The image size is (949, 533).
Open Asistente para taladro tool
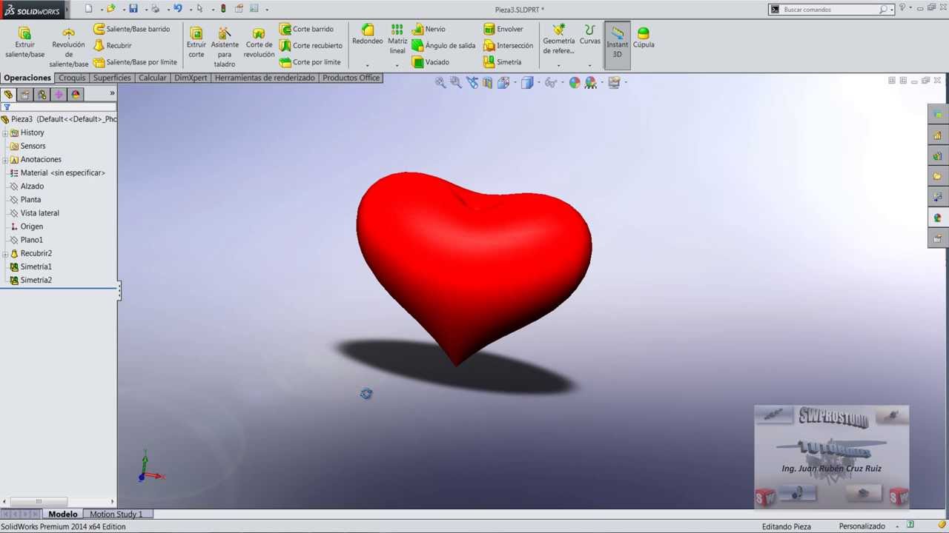tap(225, 48)
